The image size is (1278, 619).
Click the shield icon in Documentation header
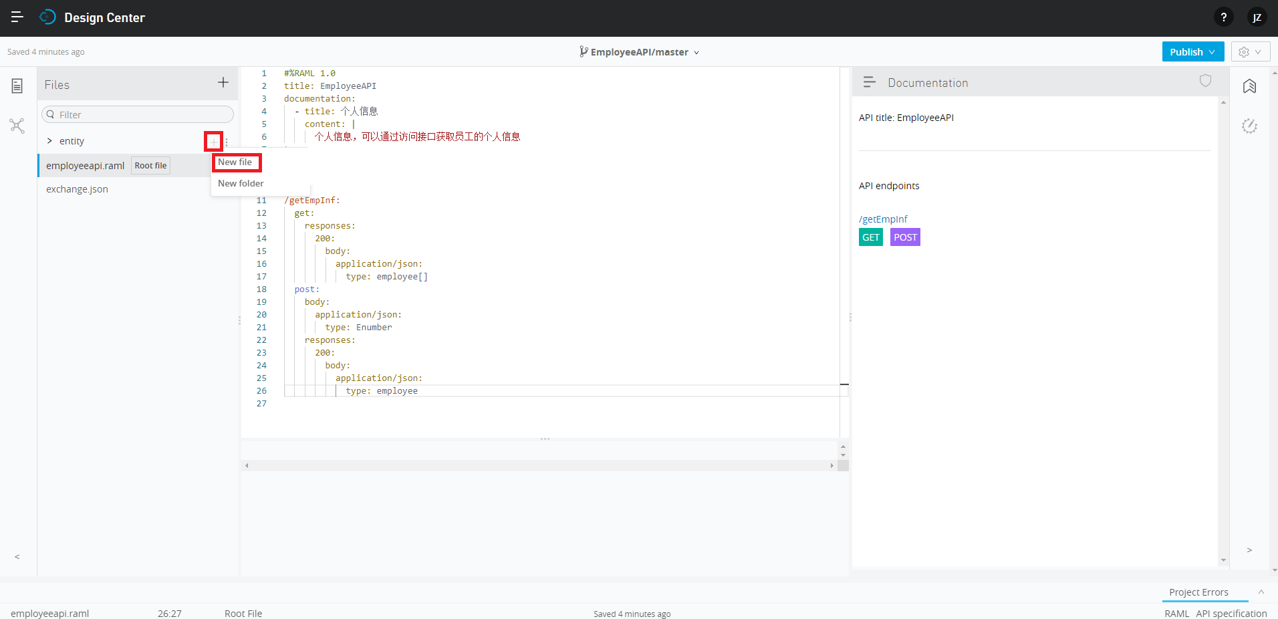point(1205,81)
